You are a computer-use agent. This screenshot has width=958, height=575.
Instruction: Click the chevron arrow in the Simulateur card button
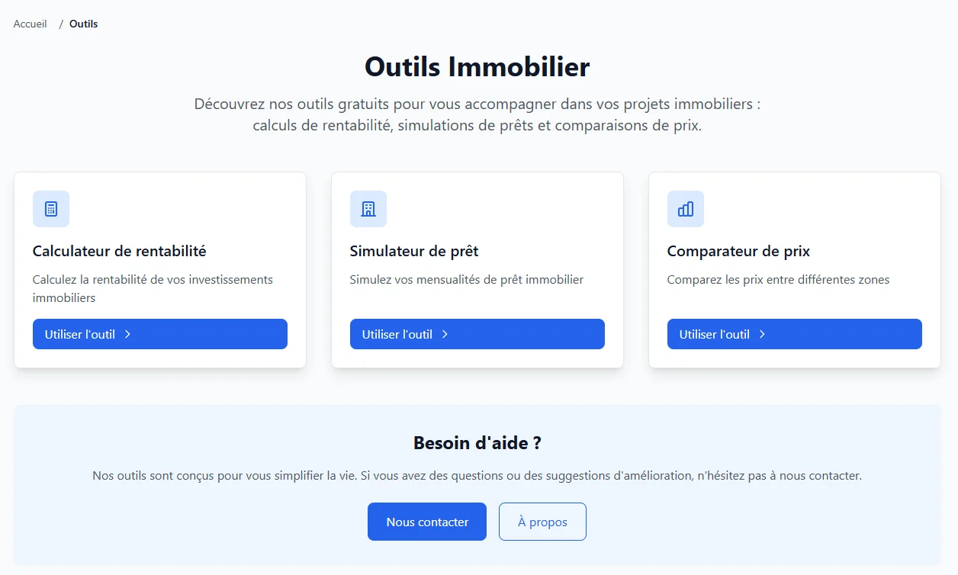pyautogui.click(x=445, y=334)
